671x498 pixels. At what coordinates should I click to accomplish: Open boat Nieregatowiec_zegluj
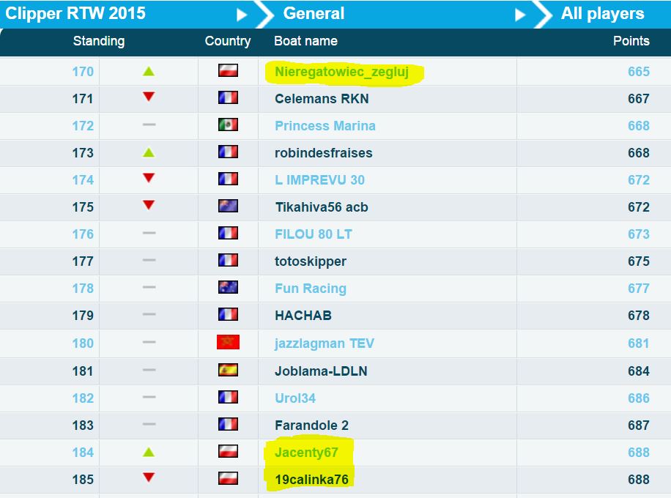point(341,72)
